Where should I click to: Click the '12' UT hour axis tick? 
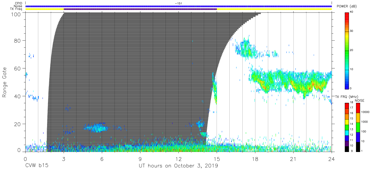179,159
